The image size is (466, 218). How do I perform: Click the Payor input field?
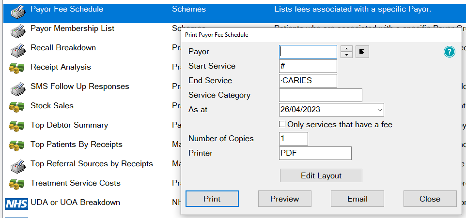click(308, 52)
